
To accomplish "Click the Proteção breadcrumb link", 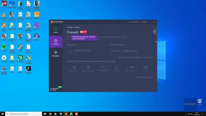I will point(70,27).
